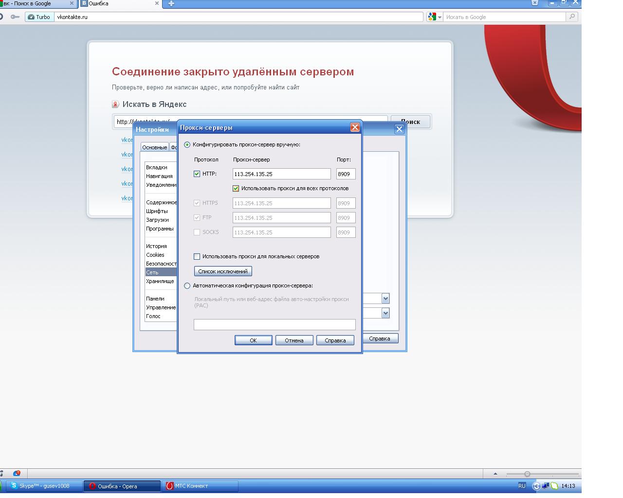Click the Google search magnifier icon
This screenshot has height=498, width=623.
(572, 17)
